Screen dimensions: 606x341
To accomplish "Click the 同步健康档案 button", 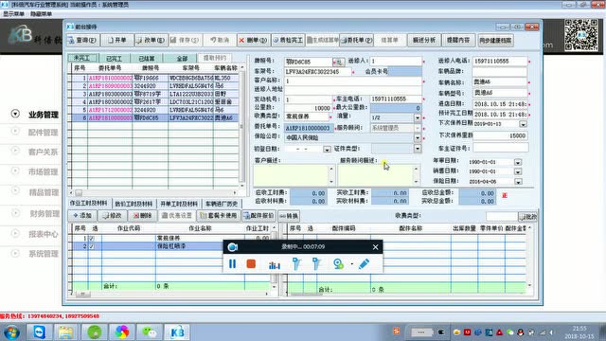I will coord(495,40).
